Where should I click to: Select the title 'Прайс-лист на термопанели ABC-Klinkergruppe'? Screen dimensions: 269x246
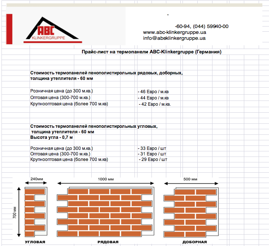(x=138, y=52)
